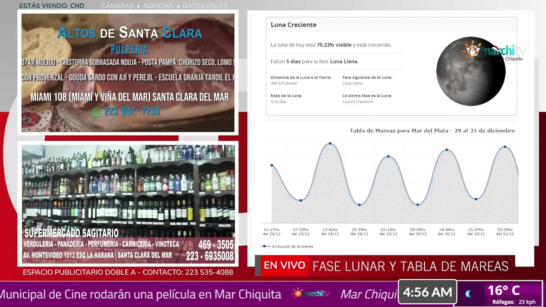This screenshot has width=546, height=307.
Task: Click the 'Cuarto Creciente' last phase value
Action: pos(357,101)
